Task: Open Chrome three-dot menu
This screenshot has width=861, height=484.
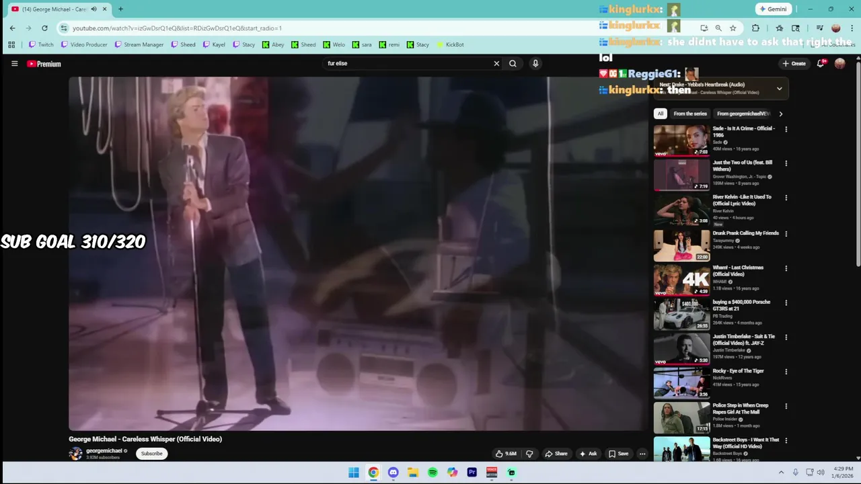Action: [852, 28]
